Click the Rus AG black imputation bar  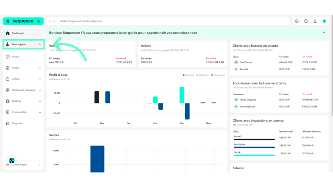254,139
